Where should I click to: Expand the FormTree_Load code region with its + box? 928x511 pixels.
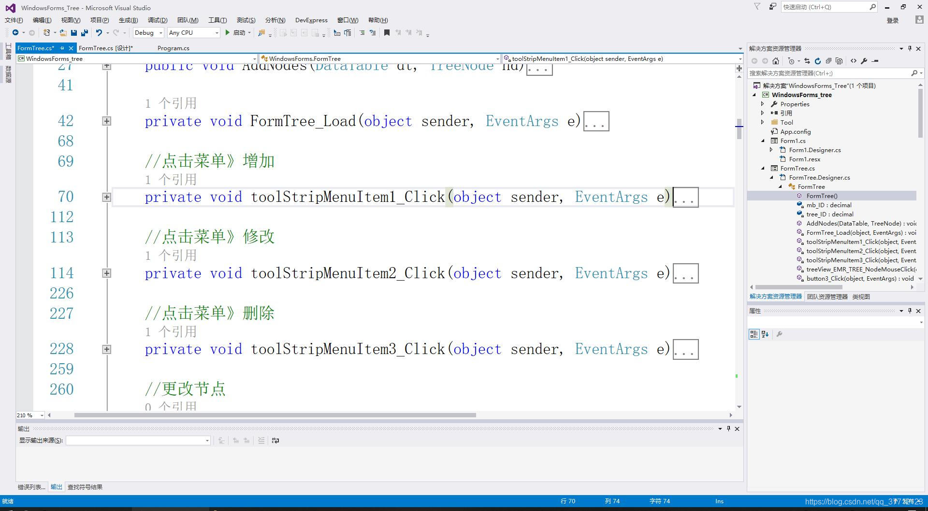pos(106,121)
